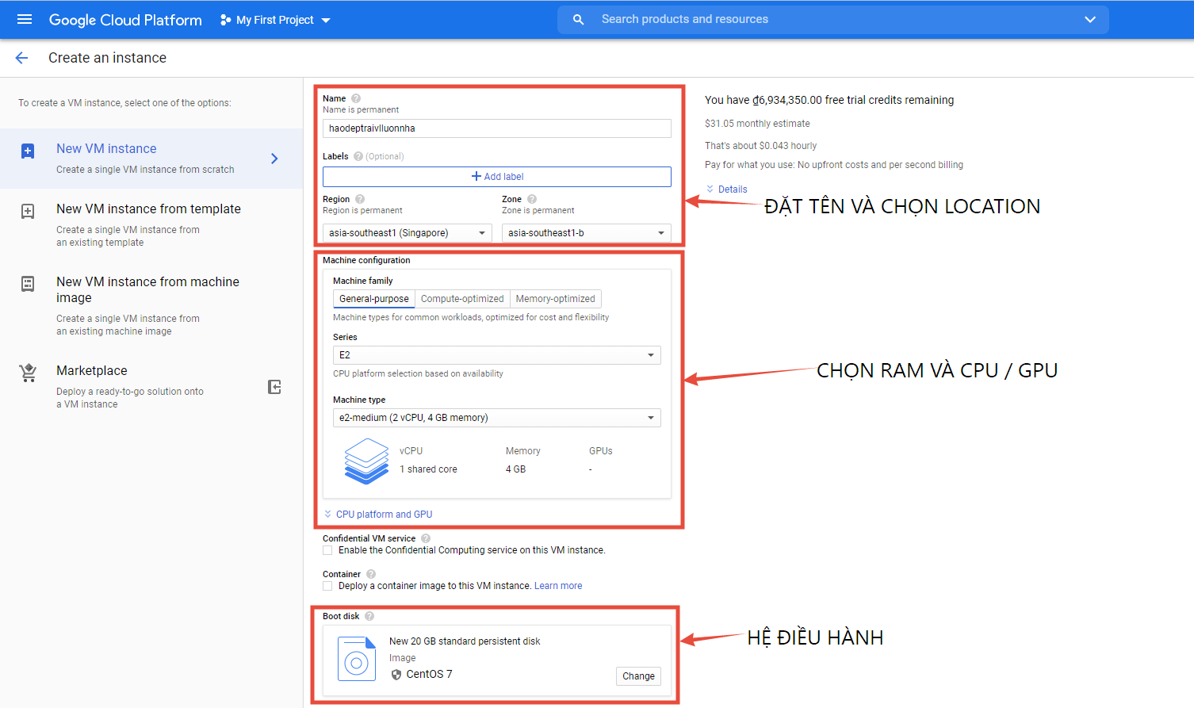Click the instance Name input field

tap(497, 128)
